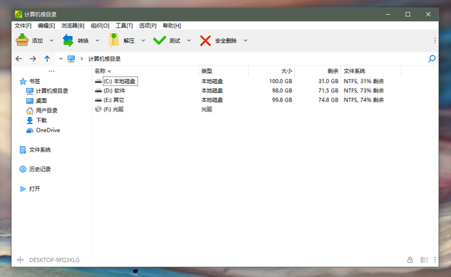Sort by the 文件系统 column header
The height and width of the screenshot is (277, 451).
point(371,71)
